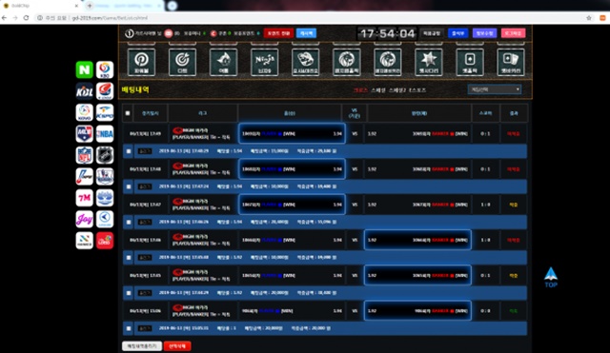The width and height of the screenshot is (610, 353).
Task: Open the purple Joy icon
Action: 85,219
